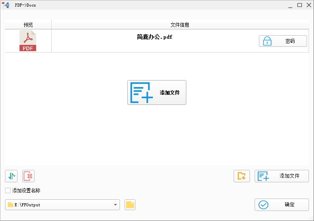
Task: Click the PDF file preview thumbnail
Action: [x=28, y=41]
